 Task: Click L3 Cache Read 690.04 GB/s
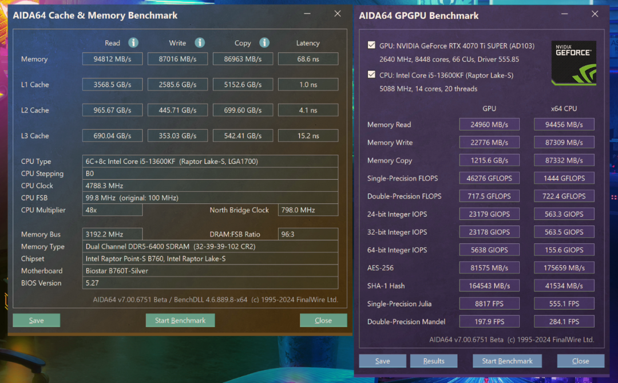tap(112, 136)
